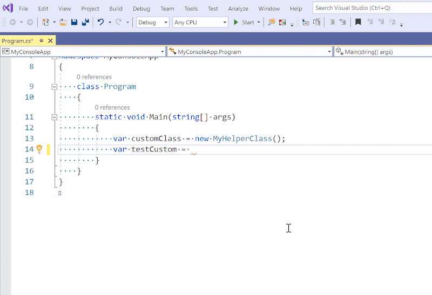Pin the Program.cs tab

point(42,41)
